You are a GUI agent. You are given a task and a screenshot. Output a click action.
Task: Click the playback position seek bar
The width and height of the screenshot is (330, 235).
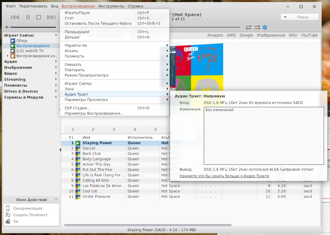coord(205,27)
